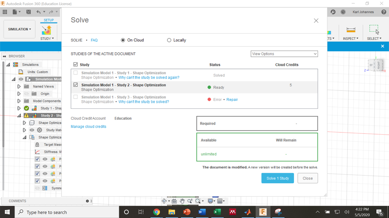Open Manage cloud credits link
Image resolution: width=389 pixels, height=218 pixels.
[88, 126]
